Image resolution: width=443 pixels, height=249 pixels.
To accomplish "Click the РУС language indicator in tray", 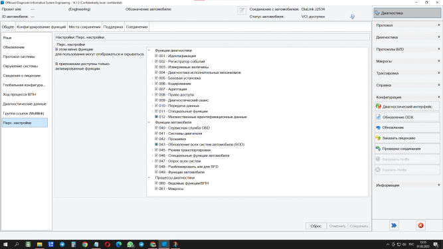I will click(411, 244).
